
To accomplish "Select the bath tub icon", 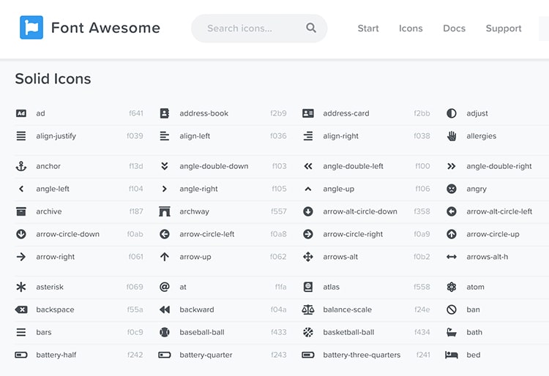I will (452, 332).
